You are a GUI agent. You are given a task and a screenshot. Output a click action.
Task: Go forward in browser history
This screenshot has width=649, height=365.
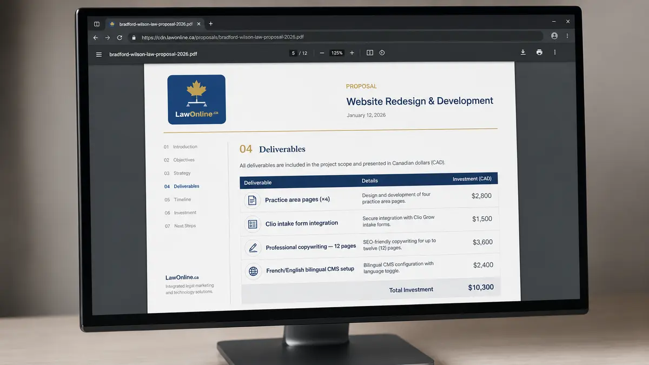tap(108, 38)
